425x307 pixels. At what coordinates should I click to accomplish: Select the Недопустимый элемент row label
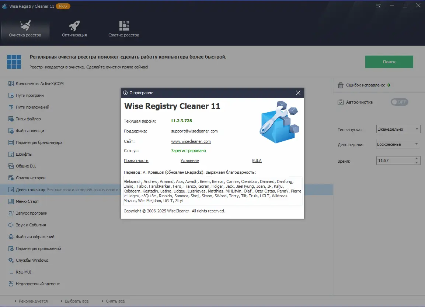tap(38, 284)
